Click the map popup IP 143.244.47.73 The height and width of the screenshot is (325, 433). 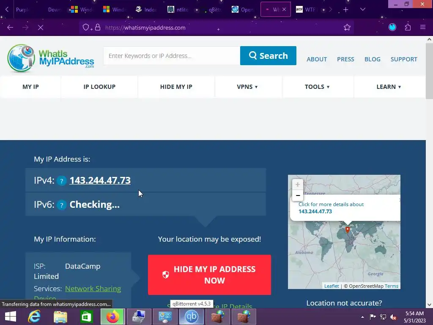coord(315,212)
